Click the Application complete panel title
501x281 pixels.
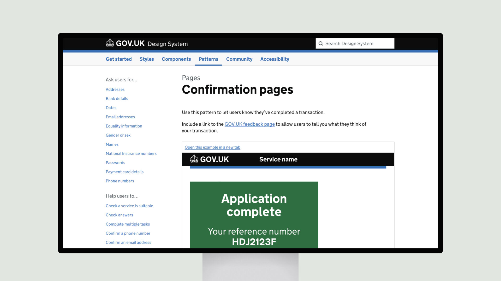point(254,205)
